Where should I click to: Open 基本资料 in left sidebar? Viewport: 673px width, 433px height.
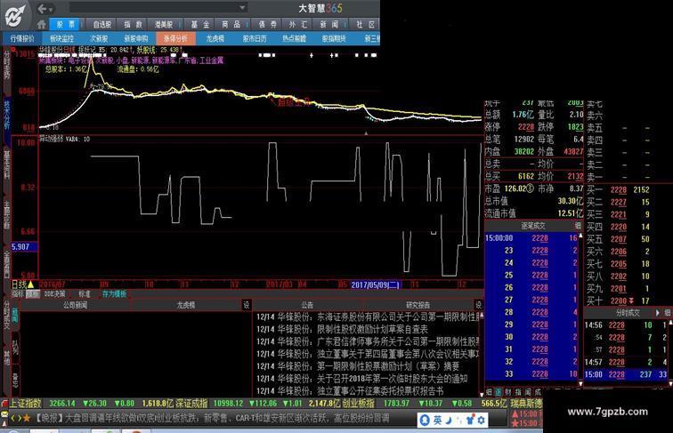[6, 165]
